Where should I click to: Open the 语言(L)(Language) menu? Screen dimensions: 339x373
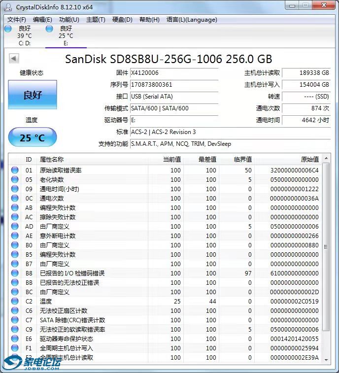pyautogui.click(x=192, y=20)
